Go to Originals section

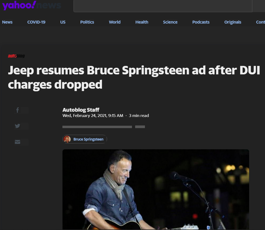point(232,22)
